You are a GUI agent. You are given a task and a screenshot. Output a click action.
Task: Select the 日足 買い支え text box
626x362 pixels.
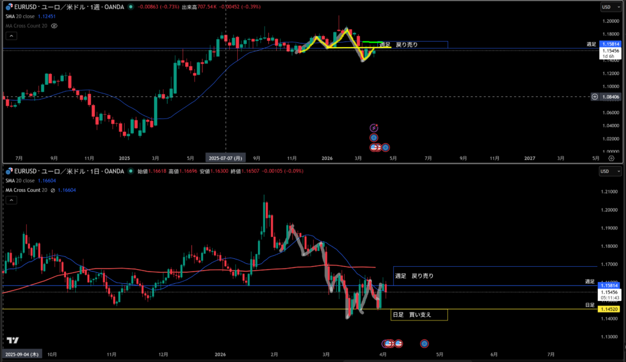(x=419, y=315)
